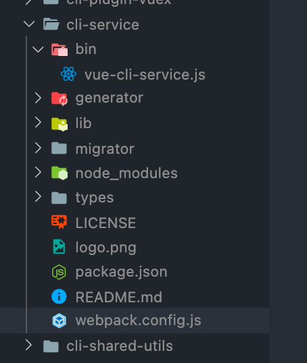This screenshot has width=307, height=363.
Task: Click the open folder icon of cli-service
Action: (x=51, y=24)
